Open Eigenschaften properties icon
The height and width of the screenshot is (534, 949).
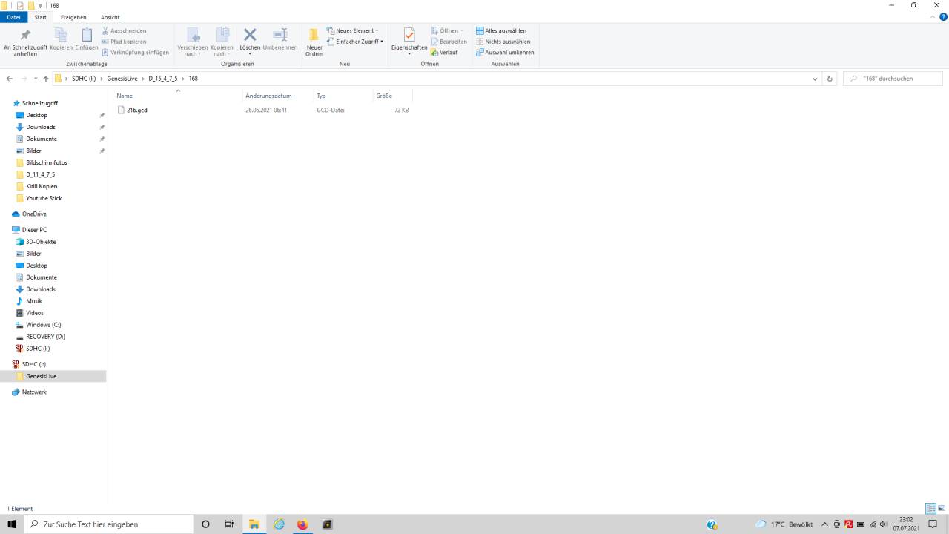coord(409,39)
